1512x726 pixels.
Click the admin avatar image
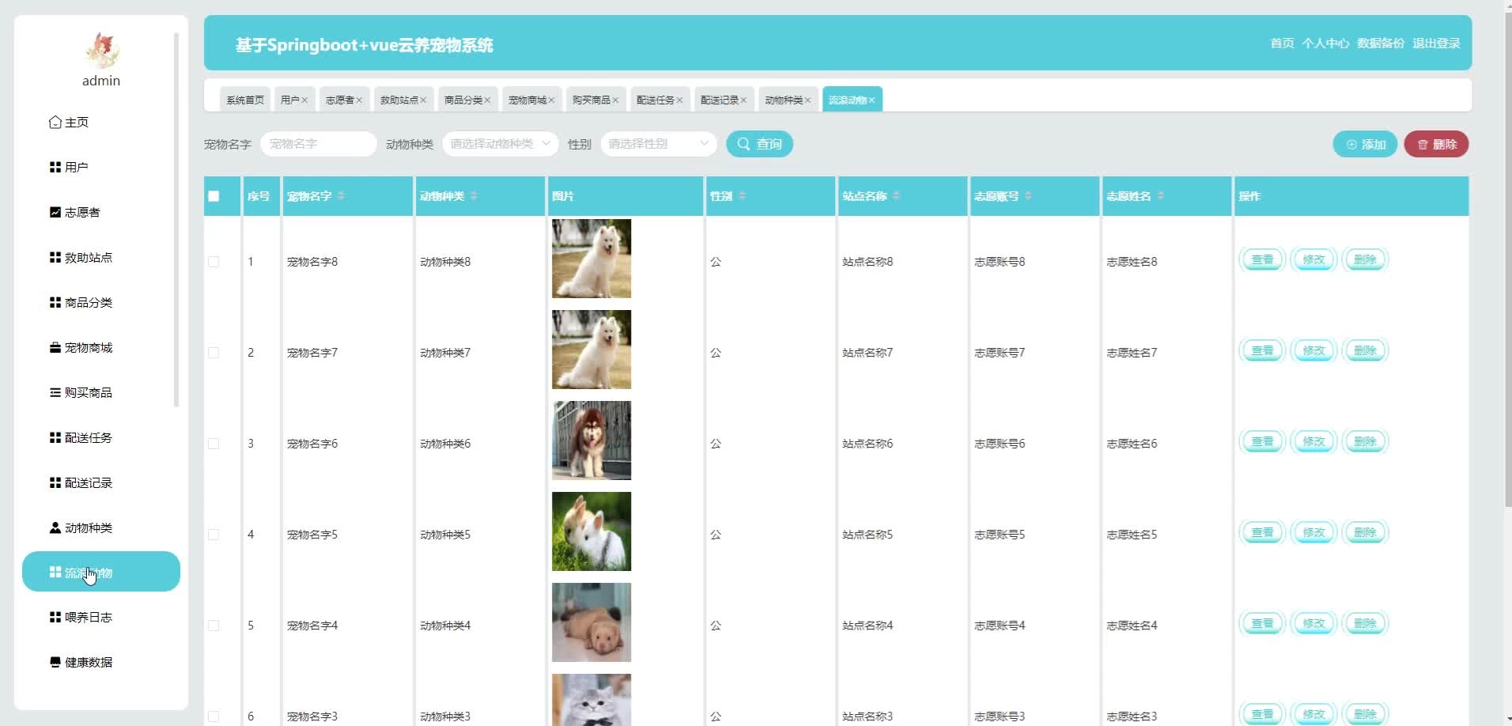click(x=101, y=51)
